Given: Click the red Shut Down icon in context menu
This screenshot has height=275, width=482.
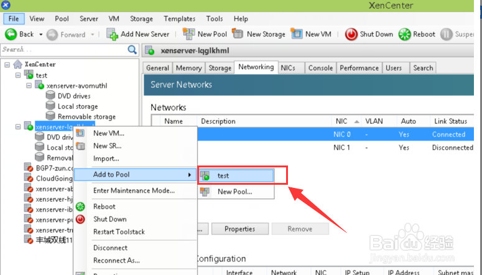Looking at the screenshot, I should [80, 219].
